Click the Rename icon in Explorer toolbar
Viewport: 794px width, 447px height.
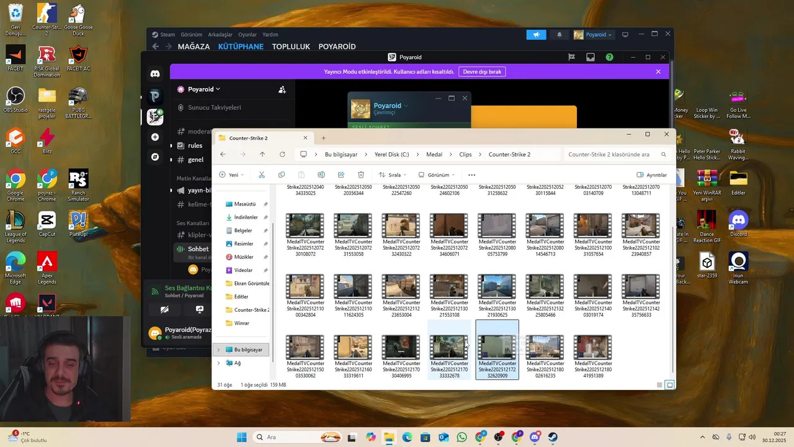coord(321,175)
